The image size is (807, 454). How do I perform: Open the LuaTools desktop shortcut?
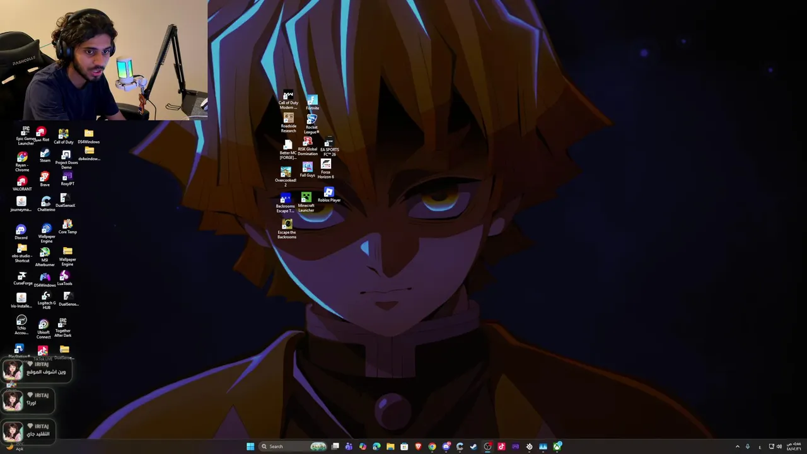[65, 279]
